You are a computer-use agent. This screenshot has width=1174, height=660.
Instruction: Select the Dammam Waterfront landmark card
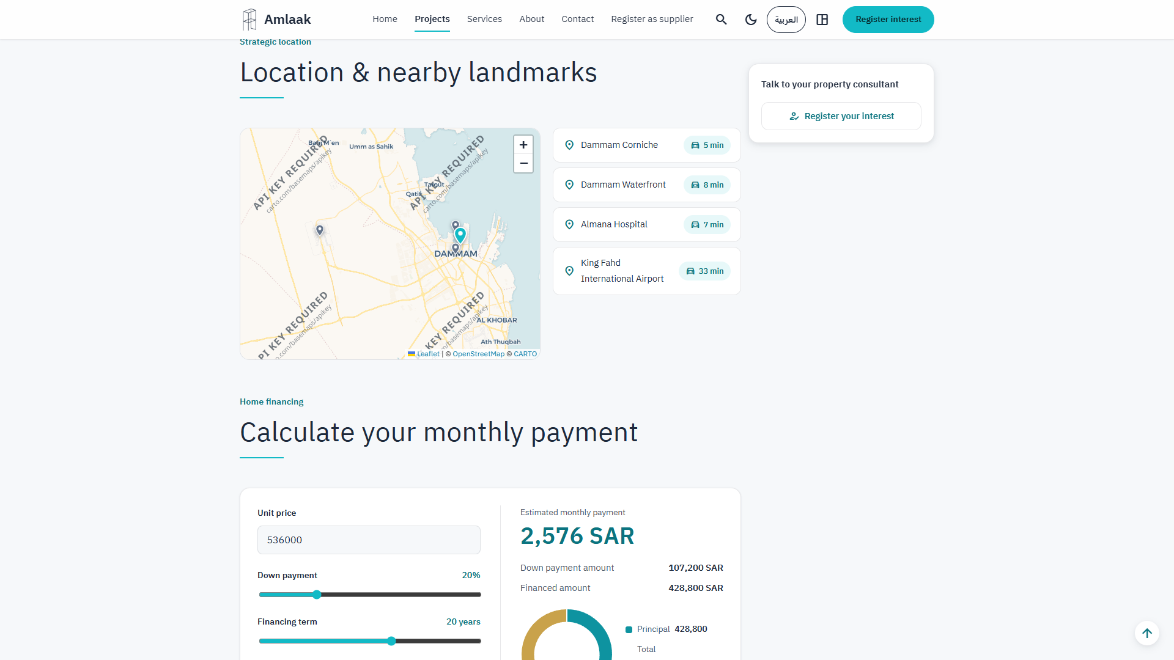647,185
